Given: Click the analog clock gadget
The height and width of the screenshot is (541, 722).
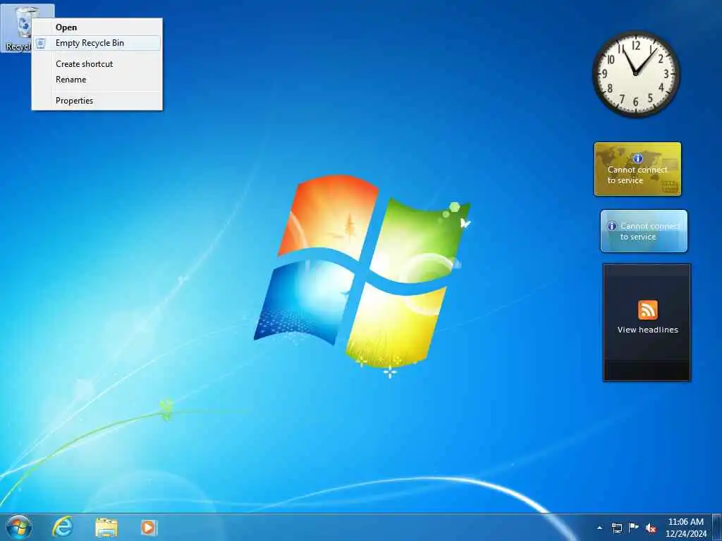Looking at the screenshot, I should tap(635, 74).
